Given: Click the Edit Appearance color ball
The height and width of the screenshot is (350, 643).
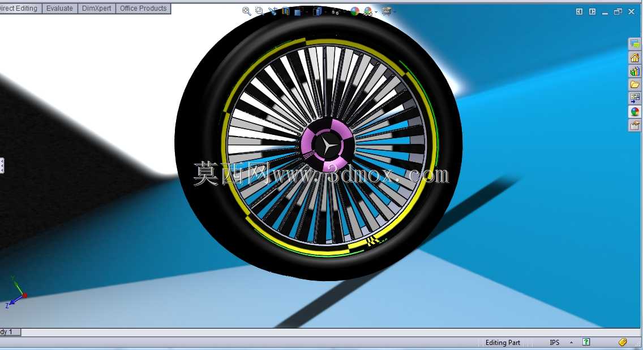Looking at the screenshot, I should tap(354, 11).
